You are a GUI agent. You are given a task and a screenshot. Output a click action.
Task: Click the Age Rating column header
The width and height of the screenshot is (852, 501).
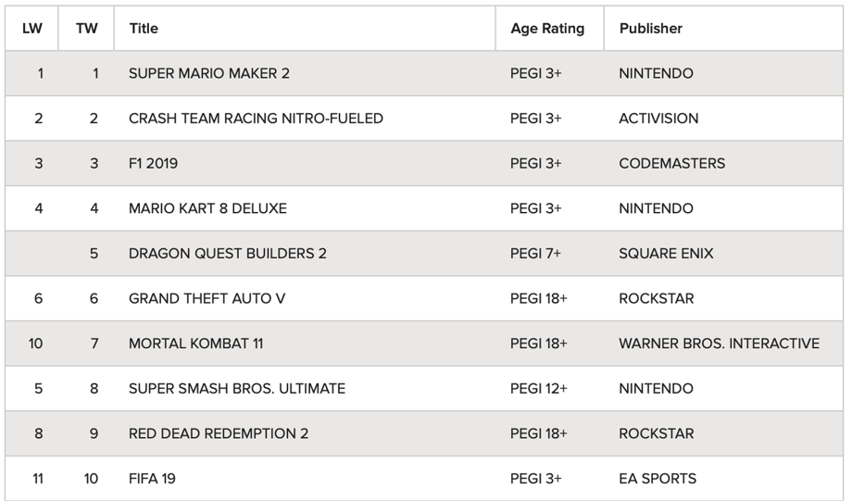tap(547, 29)
